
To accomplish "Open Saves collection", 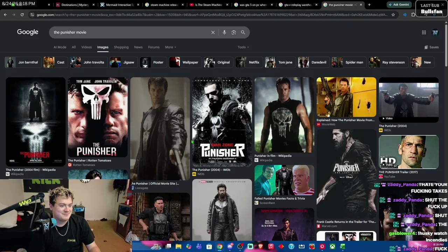I will [x=431, y=47].
